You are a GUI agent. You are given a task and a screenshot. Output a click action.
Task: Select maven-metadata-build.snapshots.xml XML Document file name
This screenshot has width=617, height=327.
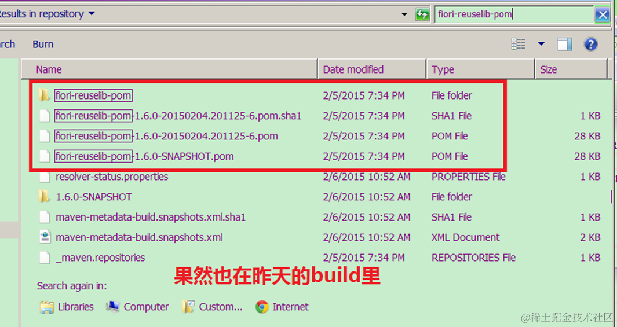[139, 238]
